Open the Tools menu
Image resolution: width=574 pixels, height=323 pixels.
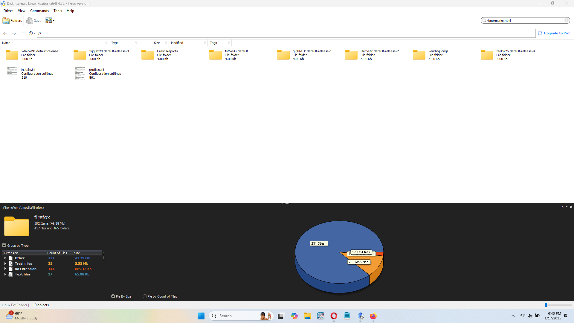click(58, 11)
